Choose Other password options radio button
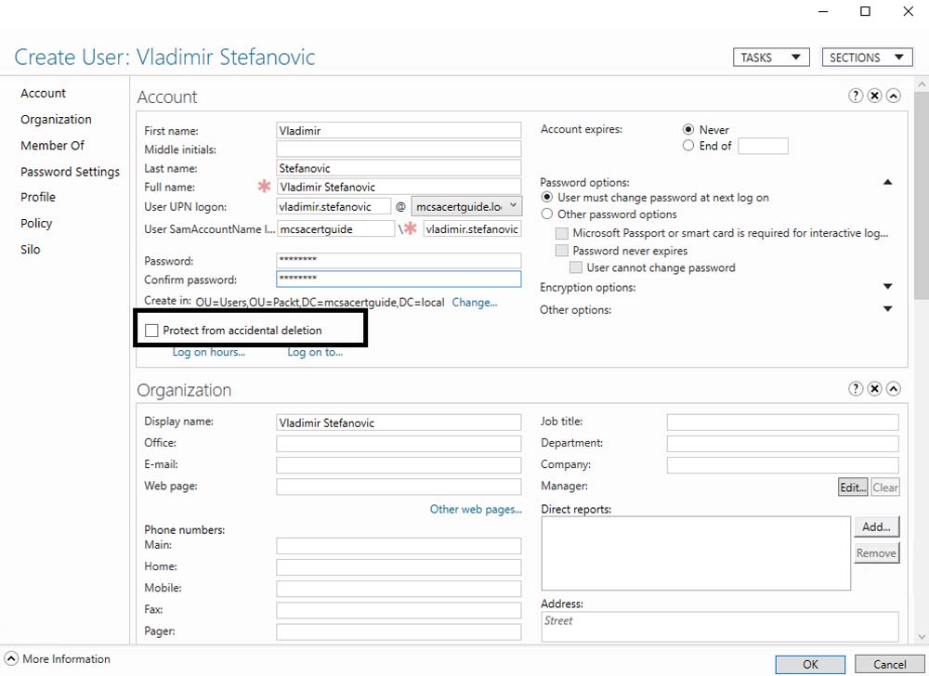Viewport: 929px width, 676px height. (547, 214)
